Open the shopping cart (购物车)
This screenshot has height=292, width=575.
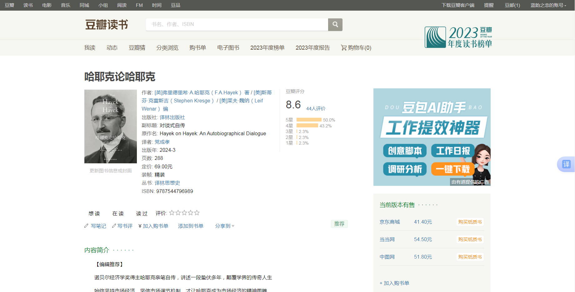(356, 48)
